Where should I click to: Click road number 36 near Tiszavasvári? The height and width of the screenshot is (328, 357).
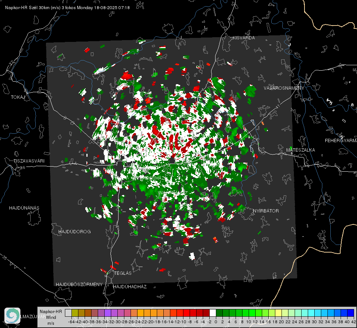coord(23,168)
